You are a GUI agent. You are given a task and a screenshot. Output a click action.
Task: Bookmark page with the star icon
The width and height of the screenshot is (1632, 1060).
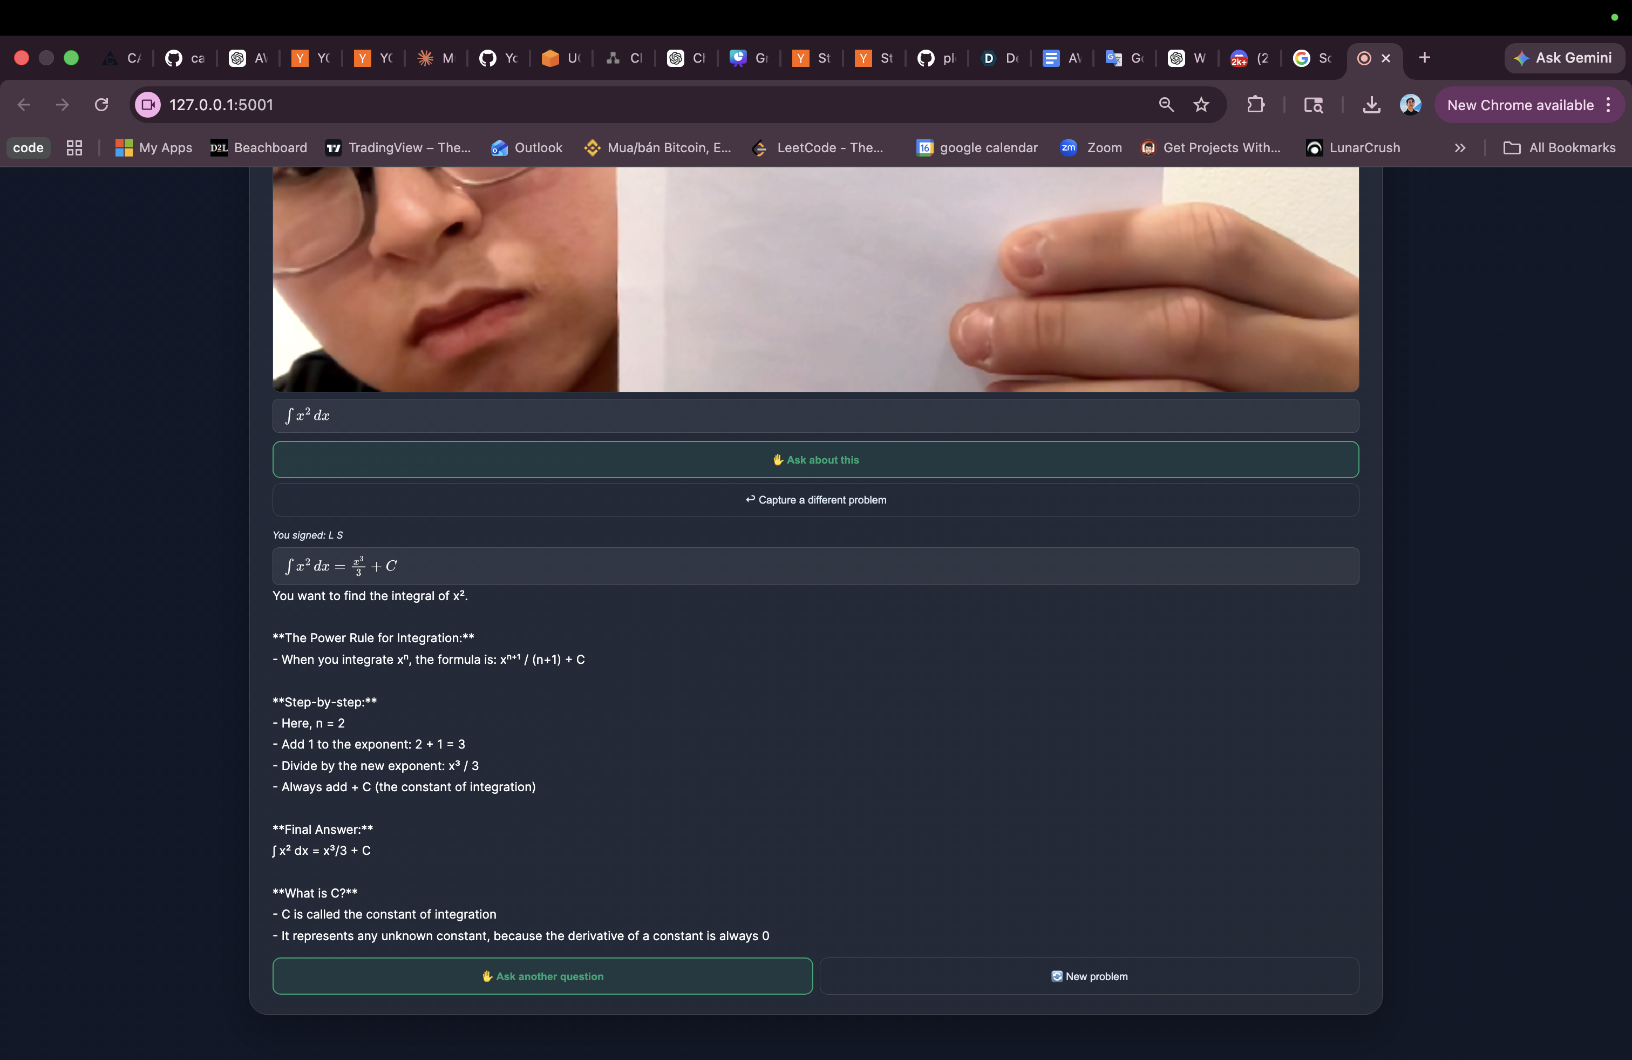click(1201, 105)
